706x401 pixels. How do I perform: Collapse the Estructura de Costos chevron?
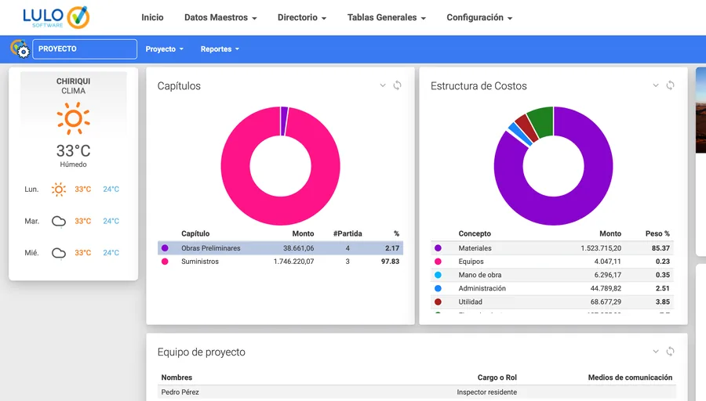[656, 85]
